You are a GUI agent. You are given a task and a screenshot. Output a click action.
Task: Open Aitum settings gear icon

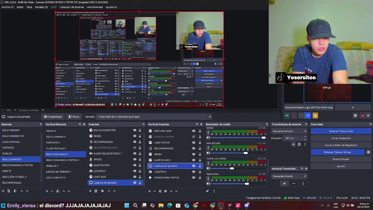(355, 116)
